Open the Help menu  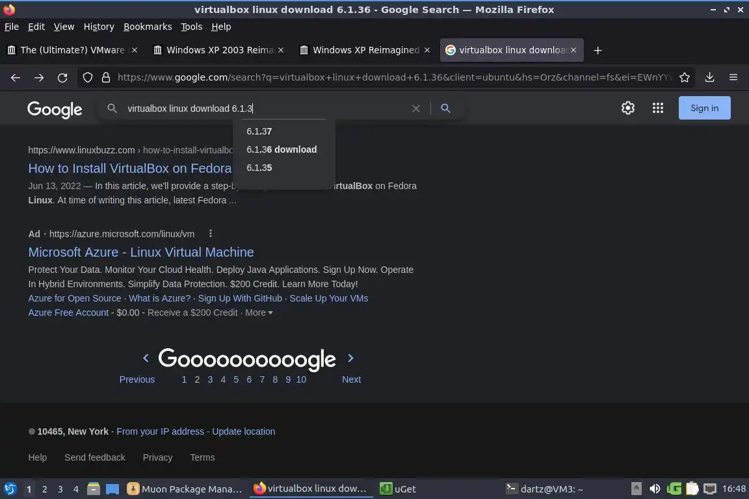[x=221, y=27]
